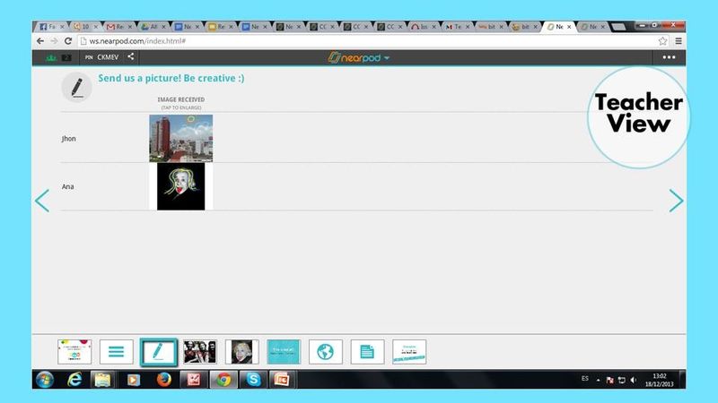
Task: Select the globe web slide icon
Action: pyautogui.click(x=326, y=351)
